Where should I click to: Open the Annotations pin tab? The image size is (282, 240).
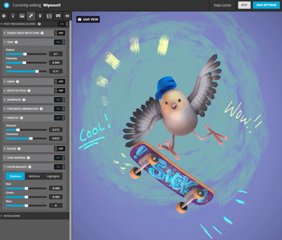[x=40, y=16]
